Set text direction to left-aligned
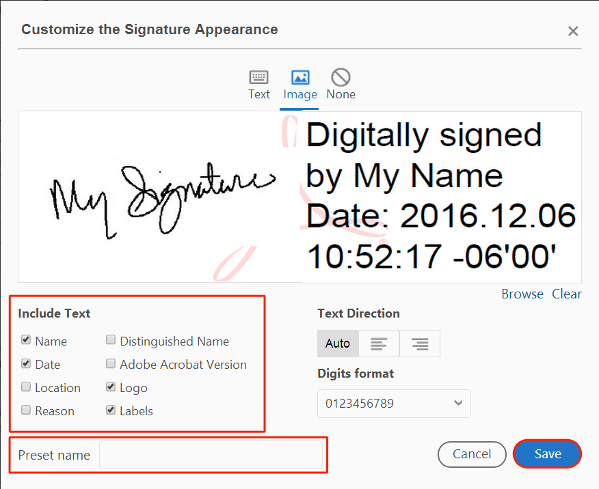This screenshot has width=599, height=489. click(x=379, y=344)
